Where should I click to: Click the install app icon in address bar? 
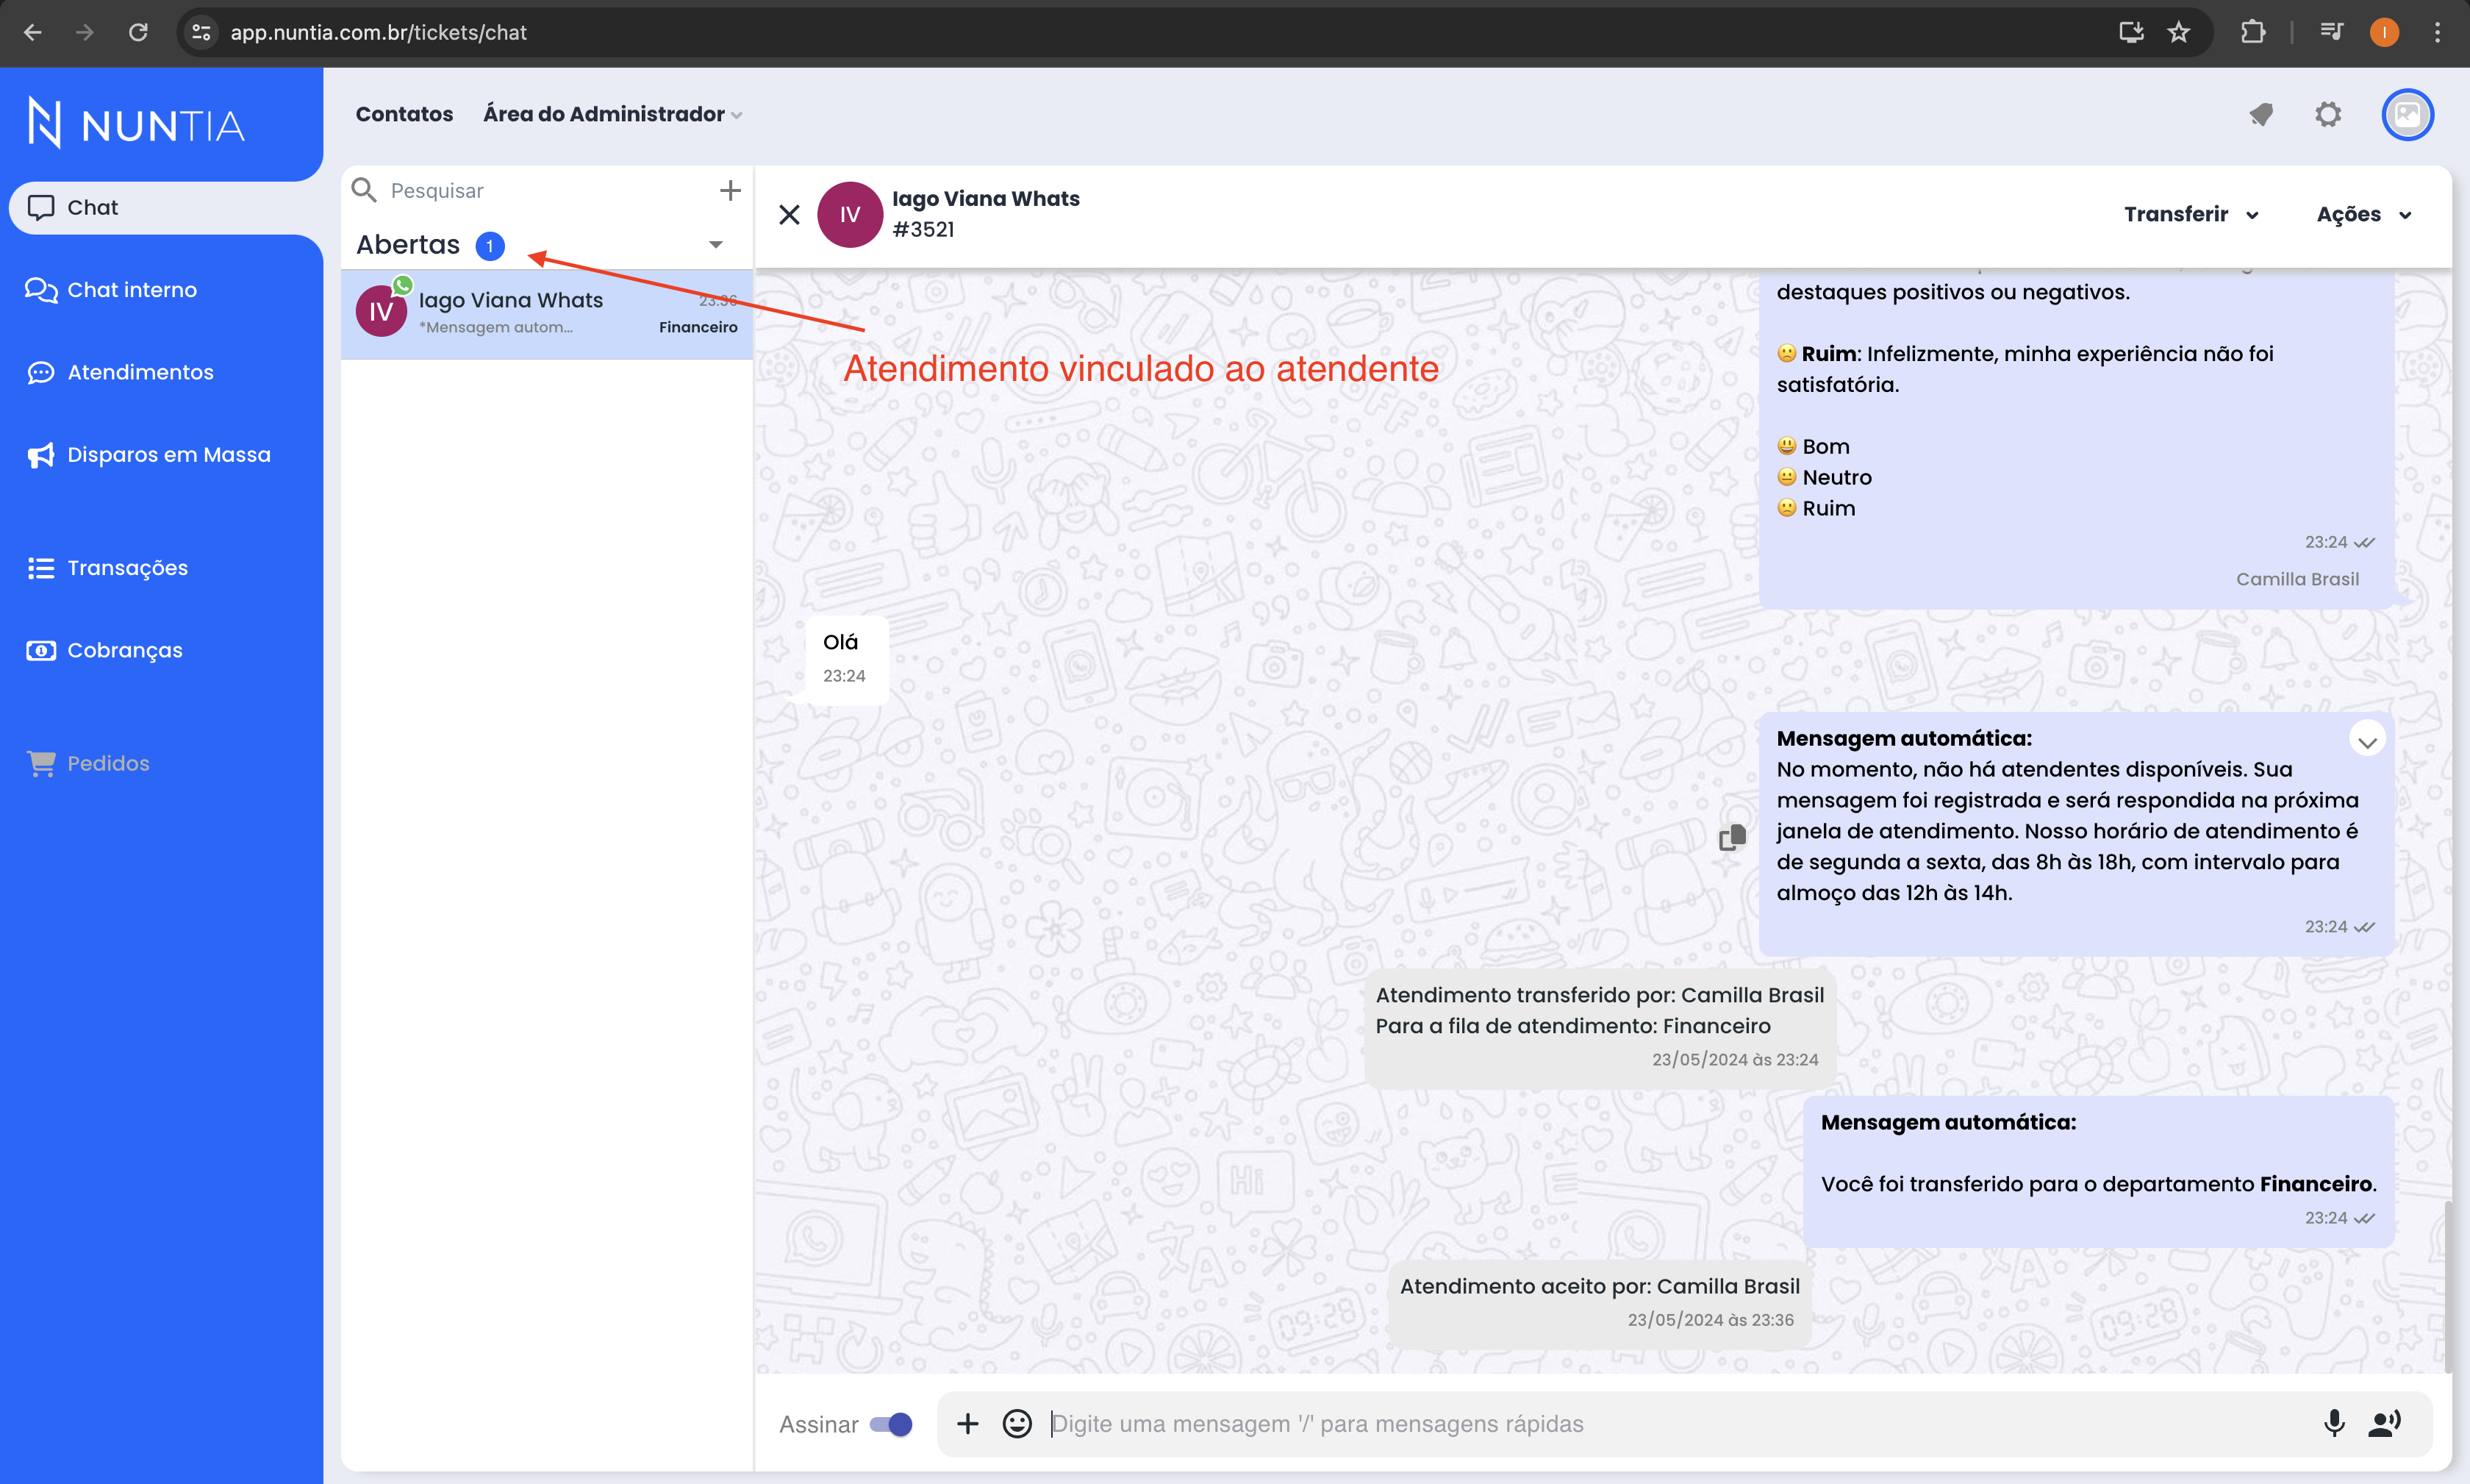(x=2130, y=32)
